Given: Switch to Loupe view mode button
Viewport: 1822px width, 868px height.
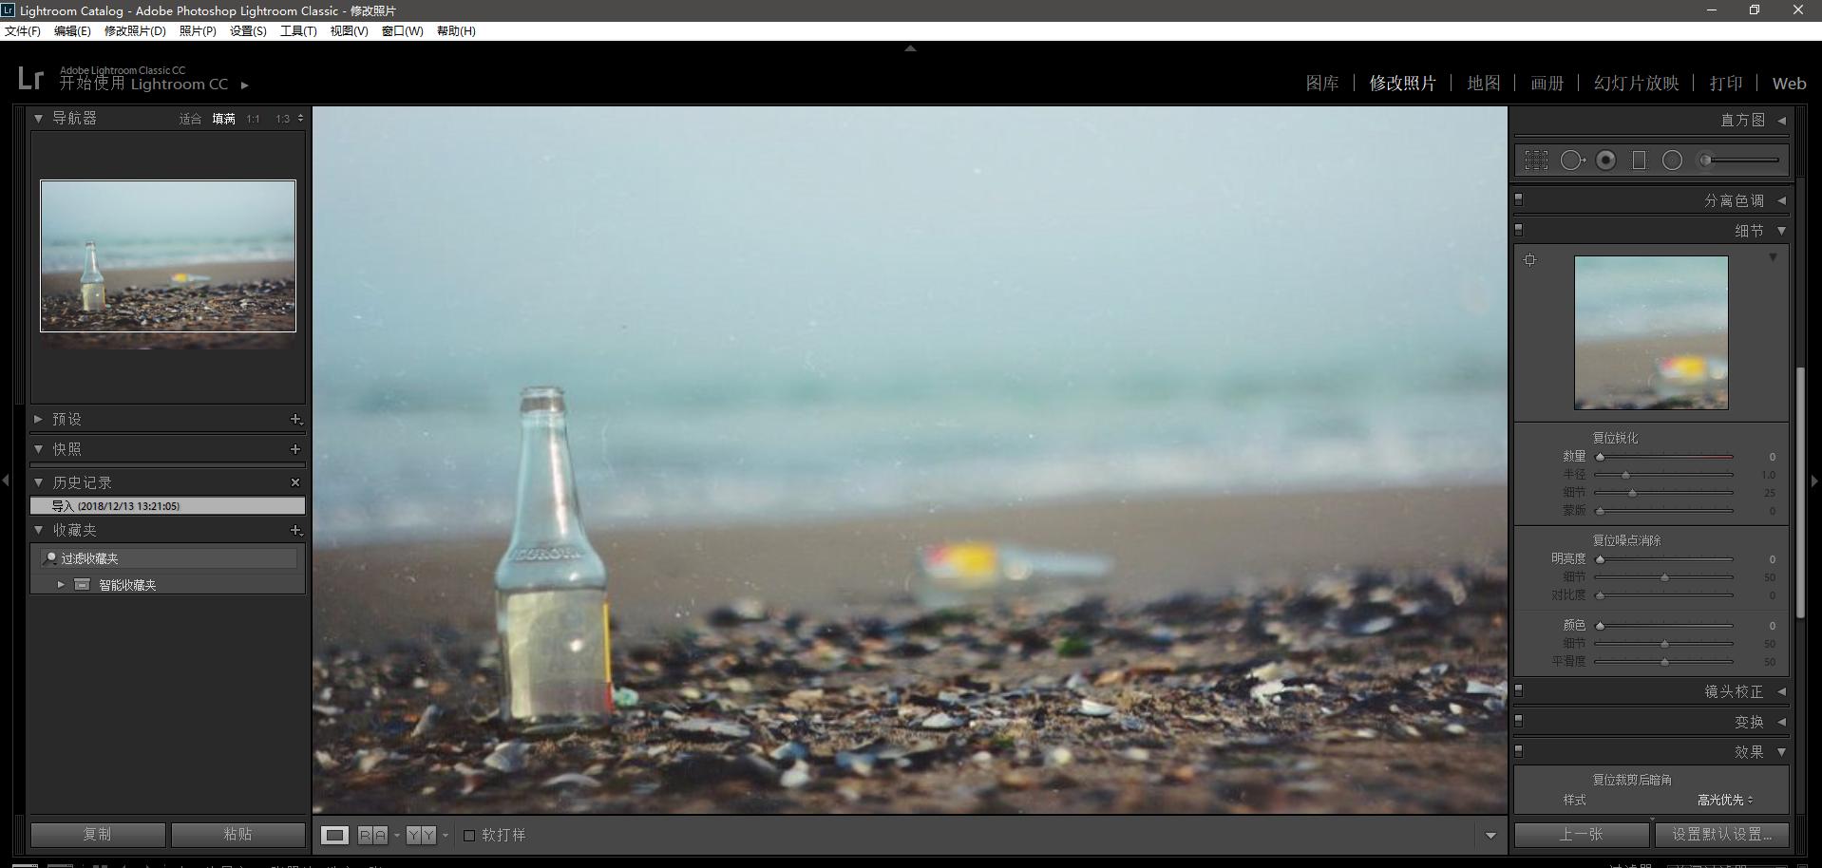Looking at the screenshot, I should (x=334, y=835).
